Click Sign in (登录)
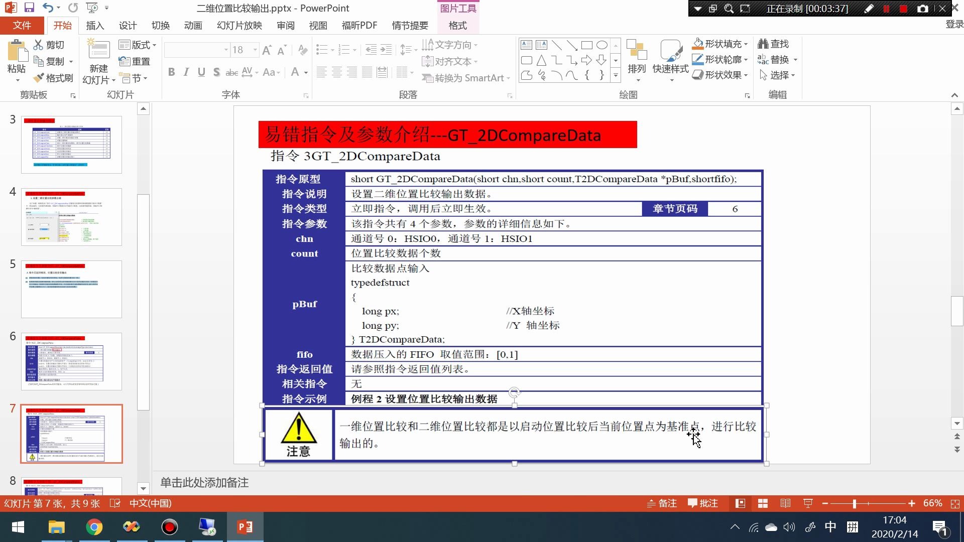964x542 pixels. coord(954,25)
